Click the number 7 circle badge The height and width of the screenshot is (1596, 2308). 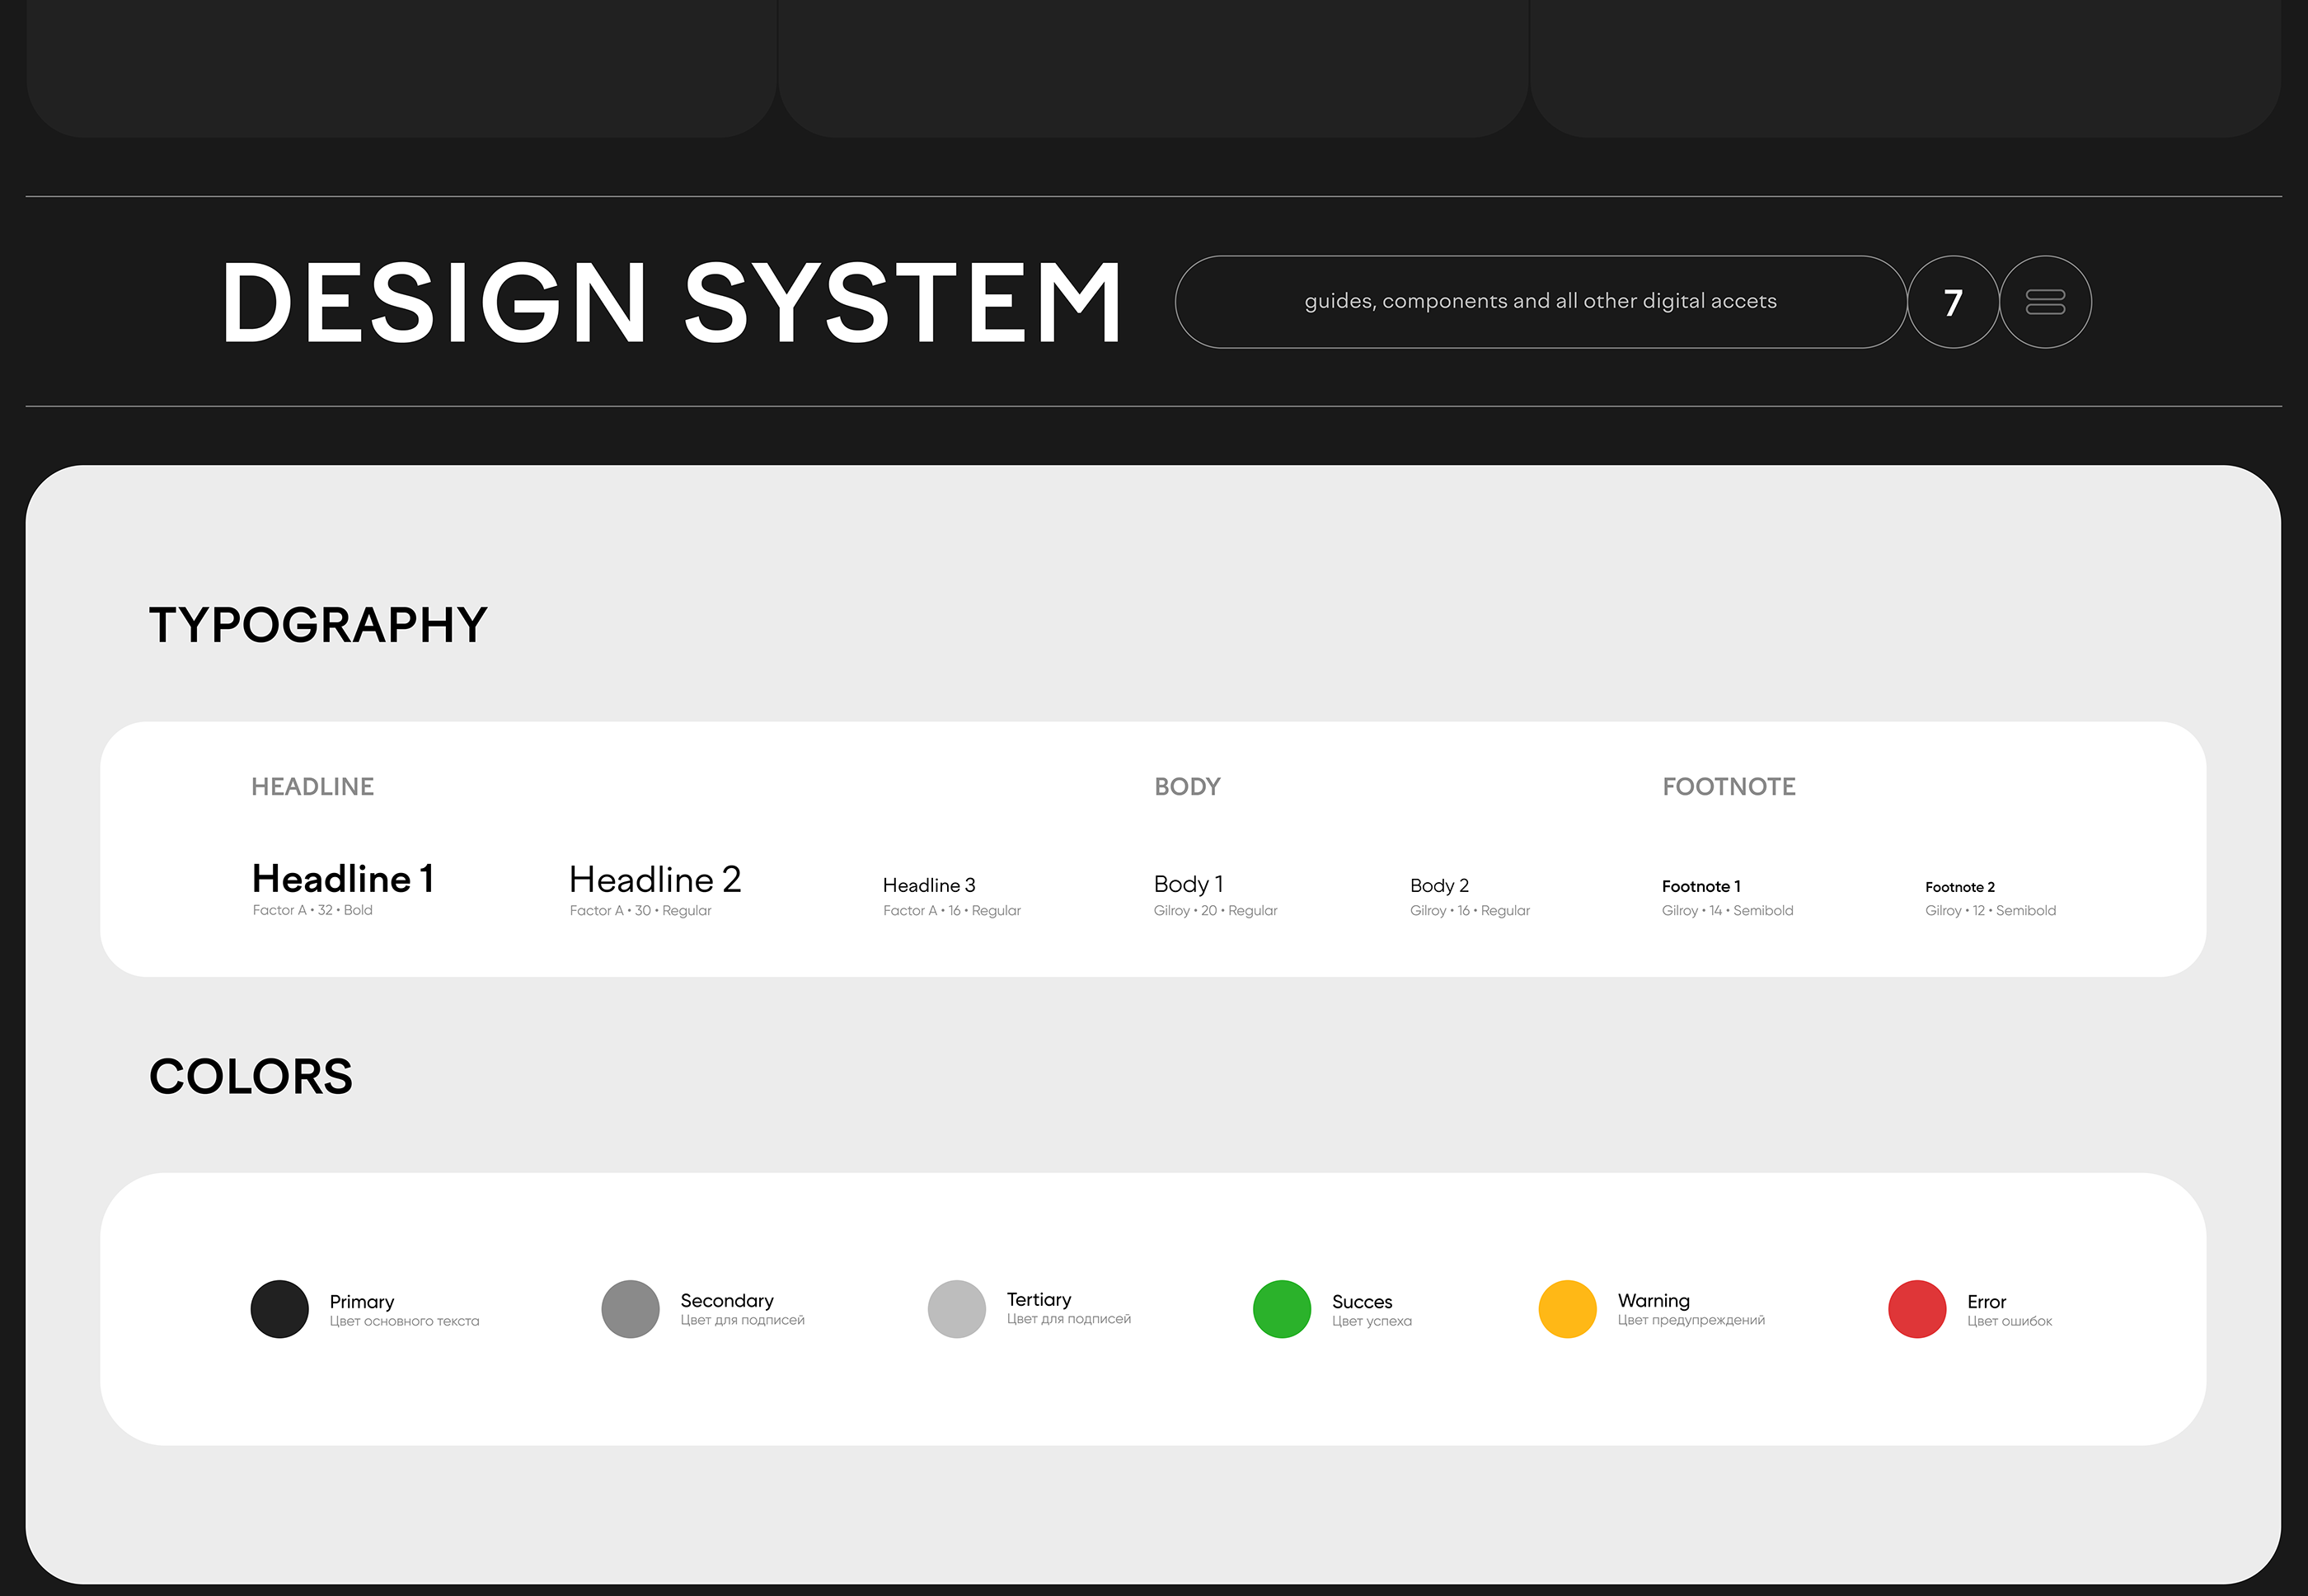coord(1952,302)
